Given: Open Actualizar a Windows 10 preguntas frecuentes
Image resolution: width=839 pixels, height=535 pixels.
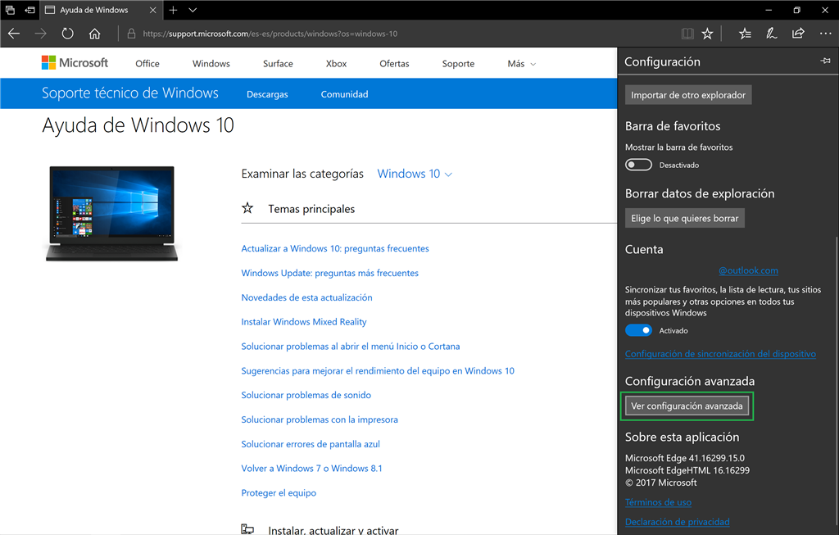Looking at the screenshot, I should point(335,249).
